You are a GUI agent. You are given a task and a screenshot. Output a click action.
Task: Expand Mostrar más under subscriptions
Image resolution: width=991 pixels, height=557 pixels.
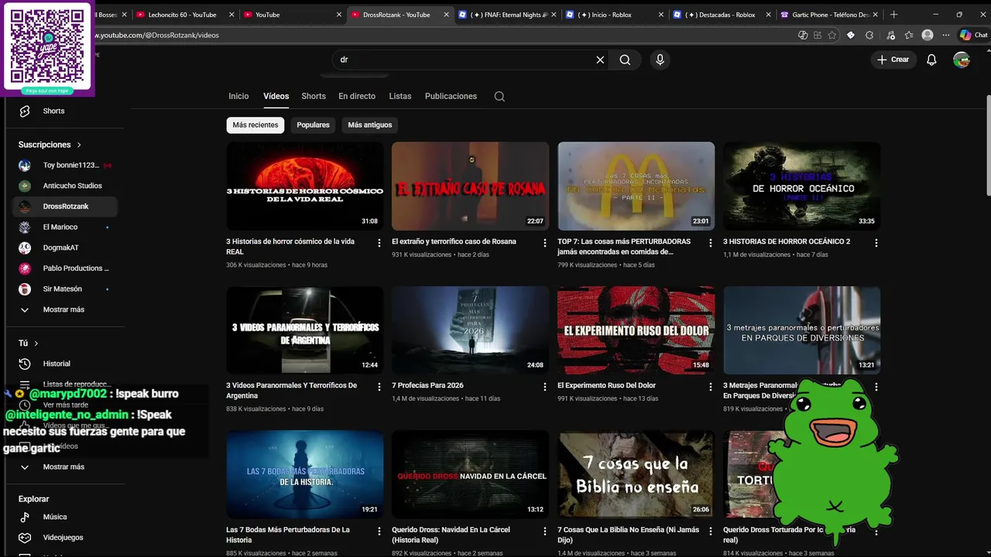(65, 309)
